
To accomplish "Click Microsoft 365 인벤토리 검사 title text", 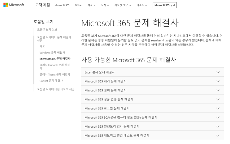I will (112, 127).
